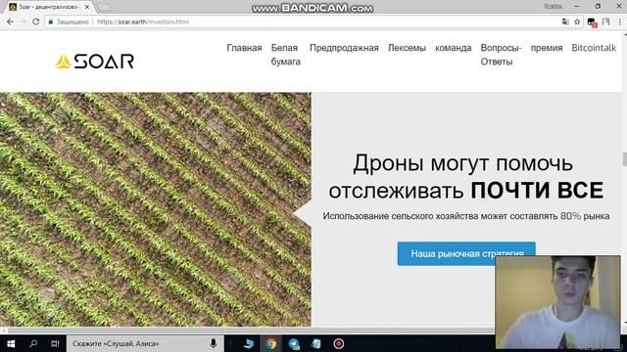This screenshot has height=352, width=627.
Task: Open extension icon with red badge
Action: pos(592,22)
